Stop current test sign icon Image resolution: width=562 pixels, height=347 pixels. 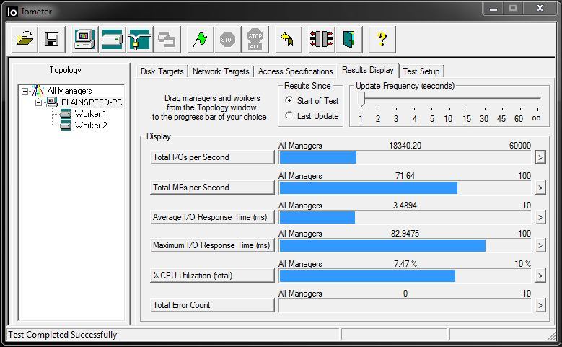click(x=227, y=39)
